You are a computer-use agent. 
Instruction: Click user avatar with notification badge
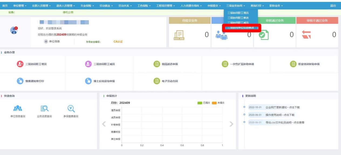click(x=14, y=31)
